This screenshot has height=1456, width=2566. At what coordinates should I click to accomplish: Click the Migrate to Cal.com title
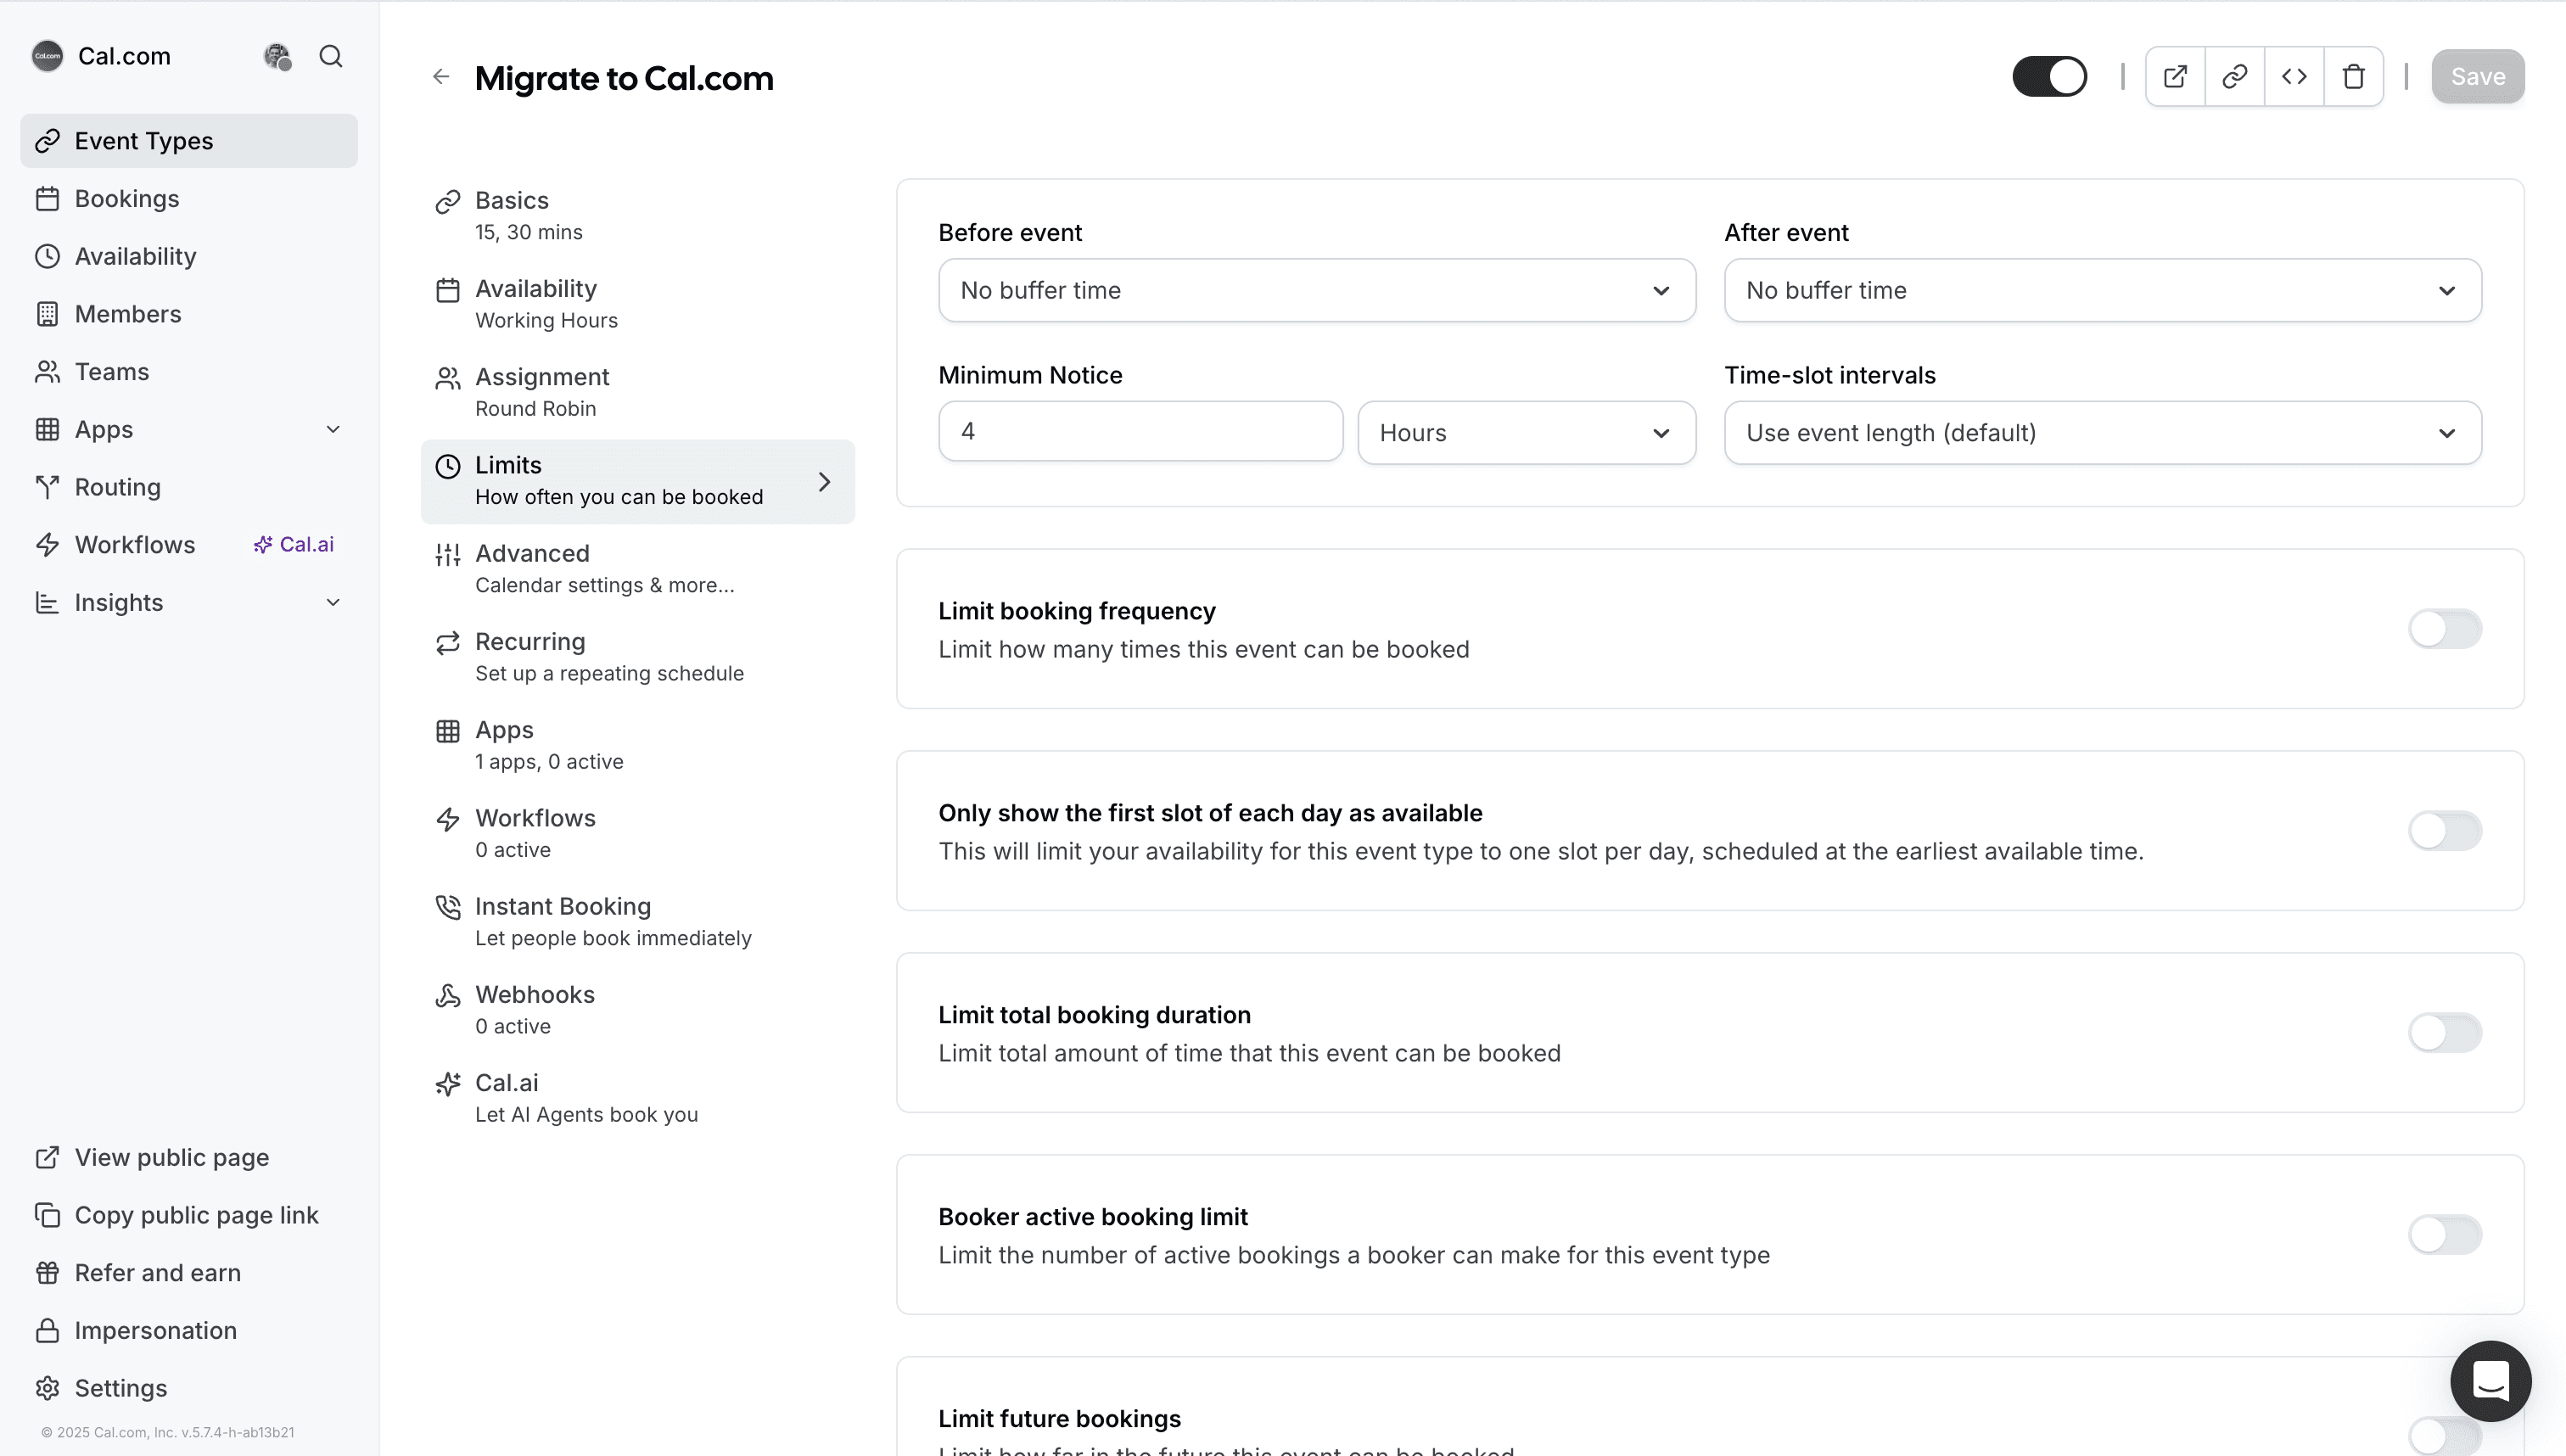click(x=624, y=78)
